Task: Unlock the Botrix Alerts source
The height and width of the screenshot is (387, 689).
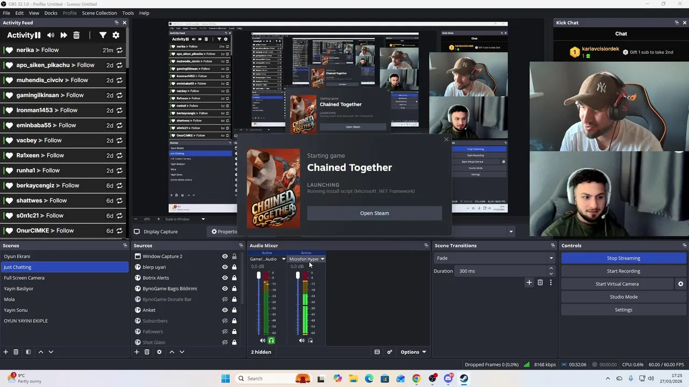Action: point(234,278)
